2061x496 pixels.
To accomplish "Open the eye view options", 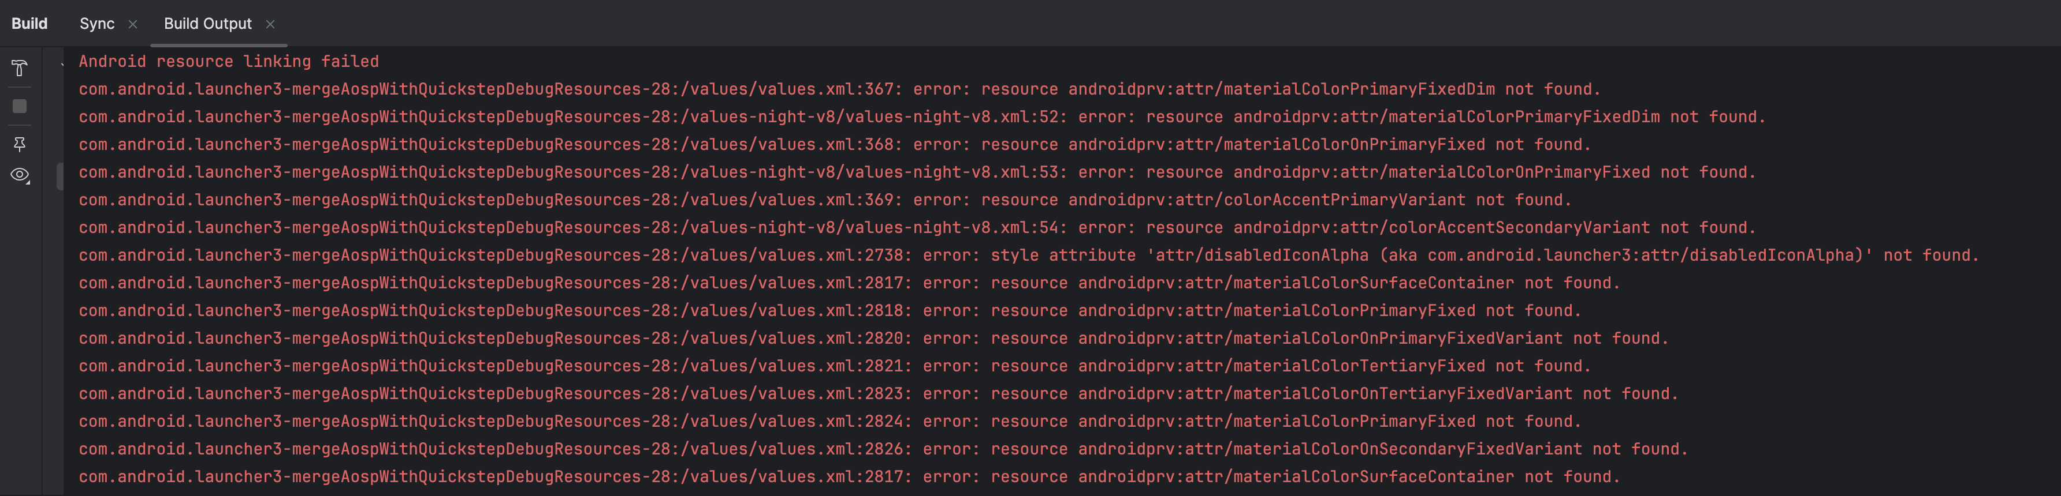I will [20, 175].
